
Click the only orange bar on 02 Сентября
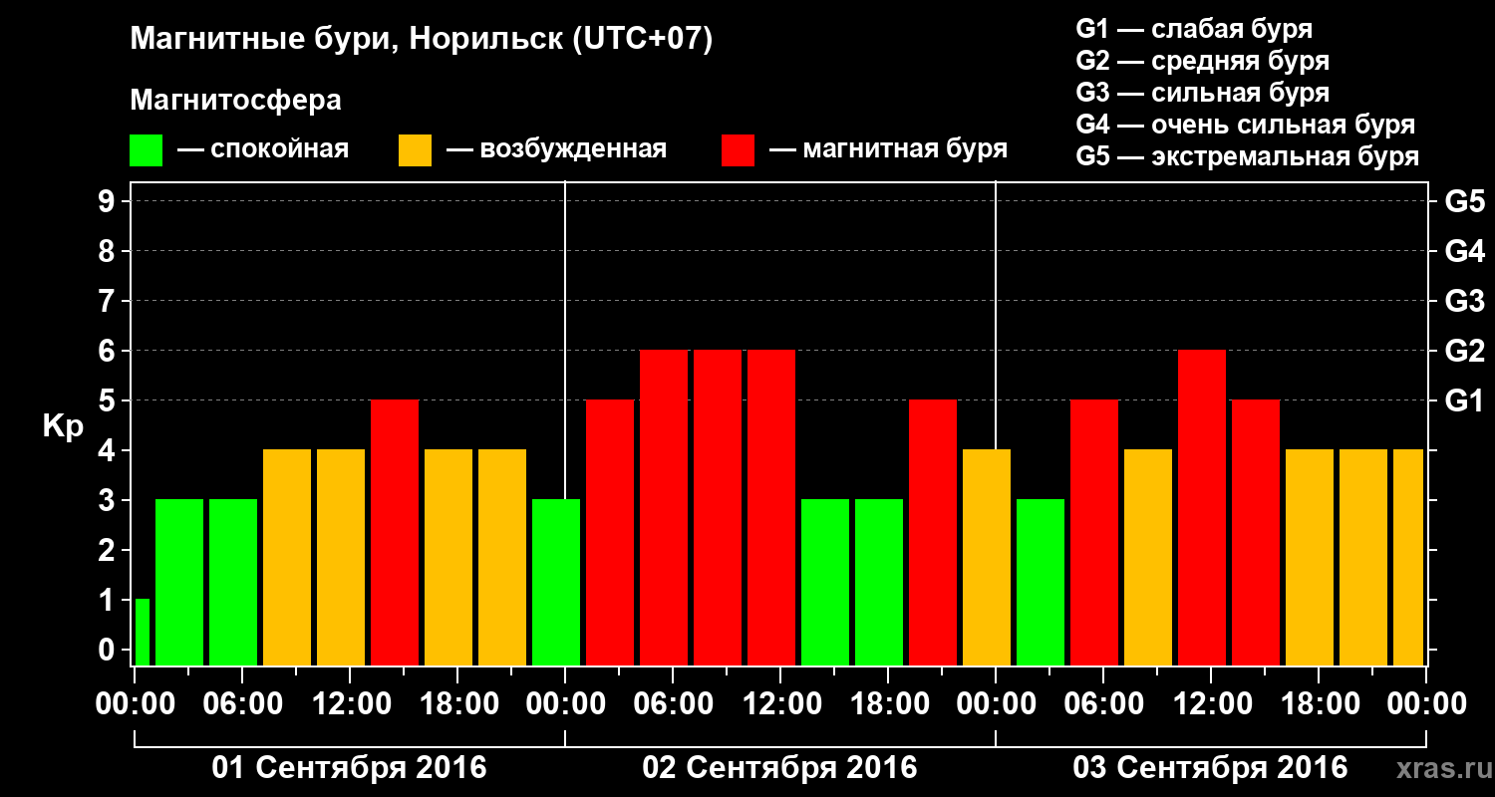987,557
